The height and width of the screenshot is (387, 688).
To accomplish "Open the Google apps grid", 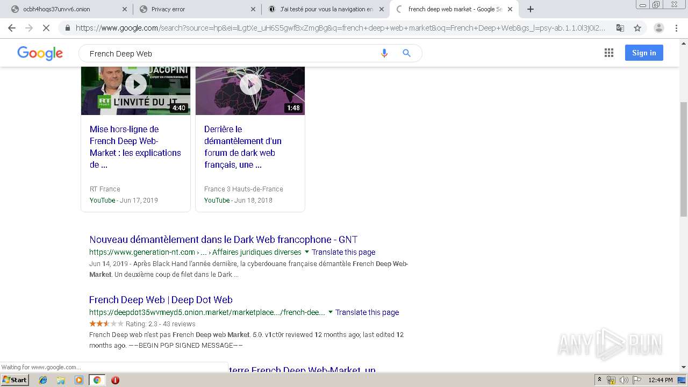I will (609, 53).
